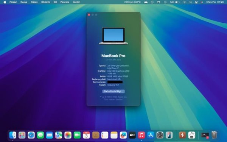Open the Photos app in the Dock
This screenshot has height=142, width=227.
tap(68, 135)
